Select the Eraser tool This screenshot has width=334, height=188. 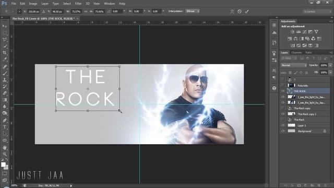tap(5, 93)
